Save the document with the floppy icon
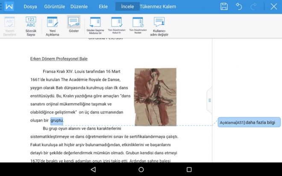This screenshot has width=282, height=176. tap(224, 6)
